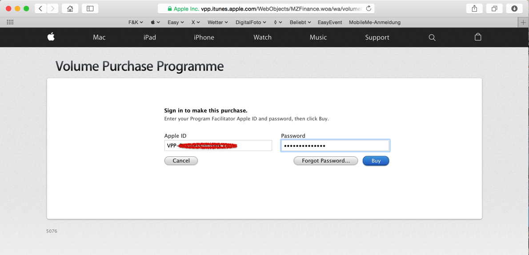Show the Safari sidebar
The height and width of the screenshot is (255, 529).
[x=90, y=8]
